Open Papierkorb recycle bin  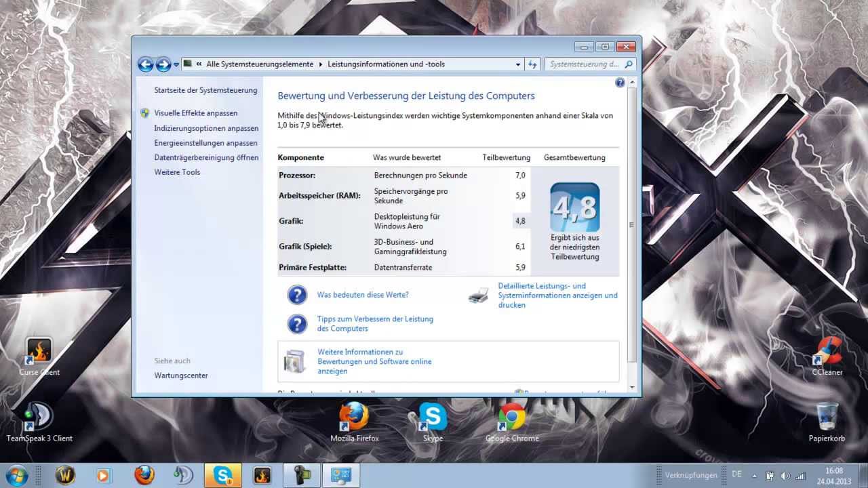pos(827,422)
